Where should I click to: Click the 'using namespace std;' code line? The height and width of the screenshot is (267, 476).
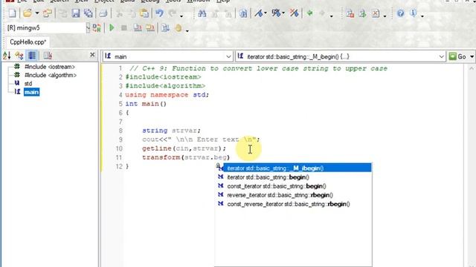coord(167,95)
